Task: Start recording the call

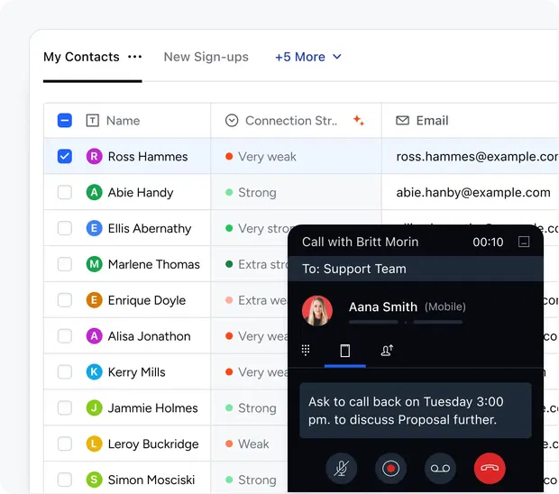Action: tap(390, 469)
